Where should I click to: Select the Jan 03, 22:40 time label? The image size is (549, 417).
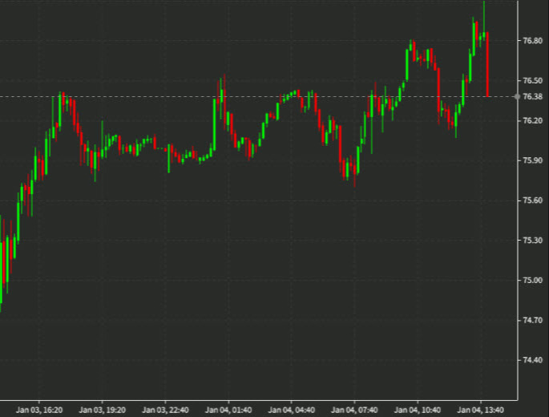(x=166, y=409)
